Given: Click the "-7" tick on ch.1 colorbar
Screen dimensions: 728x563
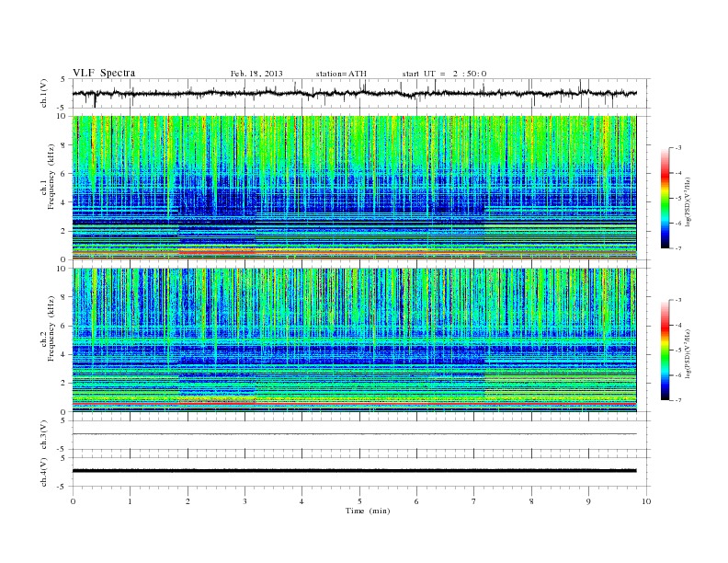Looking at the screenshot, I should pyautogui.click(x=678, y=248).
